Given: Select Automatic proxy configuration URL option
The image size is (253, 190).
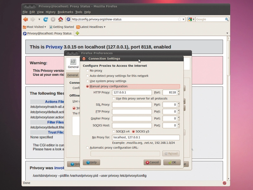Looking at the screenshot, I should point(88,148).
